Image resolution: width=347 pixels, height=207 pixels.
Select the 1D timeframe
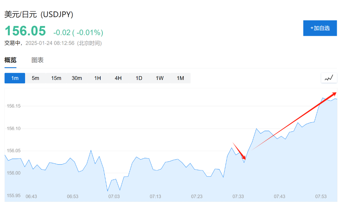[139, 78]
